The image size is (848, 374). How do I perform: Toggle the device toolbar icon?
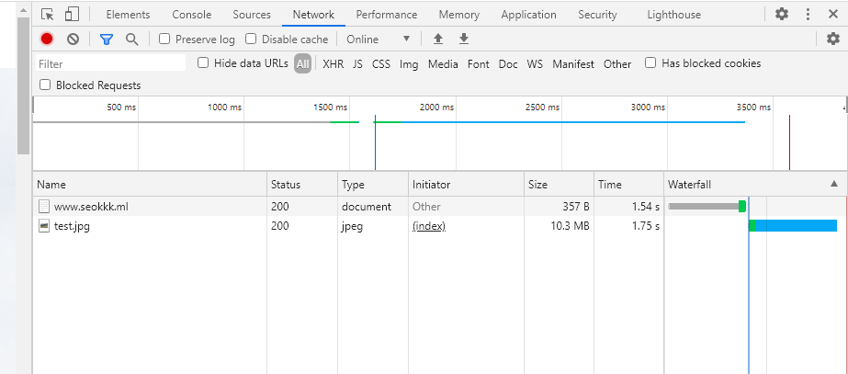[71, 15]
